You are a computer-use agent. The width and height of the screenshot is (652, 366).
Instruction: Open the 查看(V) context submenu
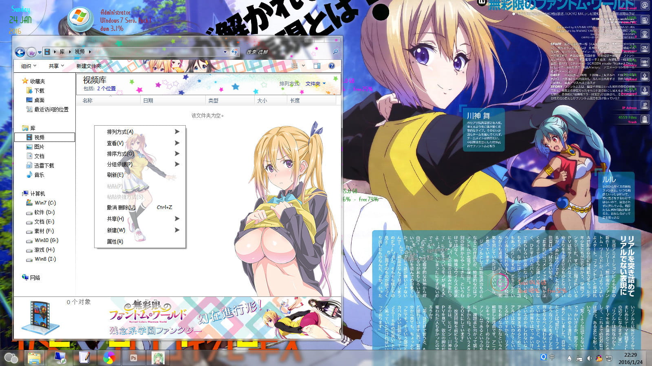[140, 143]
